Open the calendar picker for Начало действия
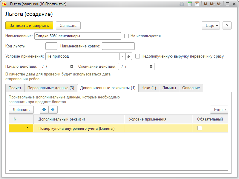 (x=72, y=66)
